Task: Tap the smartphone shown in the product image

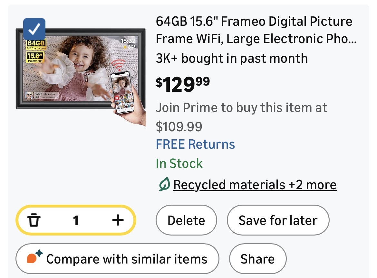Action: pyautogui.click(x=122, y=92)
